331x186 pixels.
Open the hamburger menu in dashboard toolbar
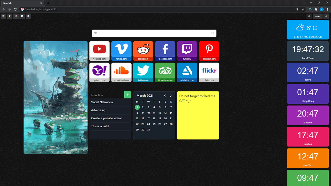click(3, 16)
